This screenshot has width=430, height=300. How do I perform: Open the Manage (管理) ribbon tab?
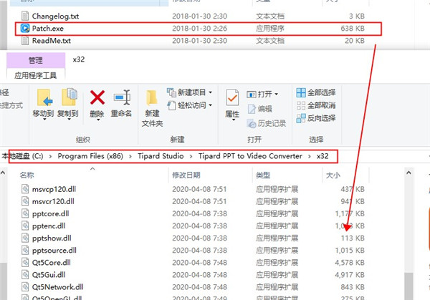pos(36,60)
